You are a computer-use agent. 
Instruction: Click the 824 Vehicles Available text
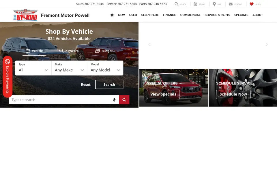pyautogui.click(x=69, y=38)
